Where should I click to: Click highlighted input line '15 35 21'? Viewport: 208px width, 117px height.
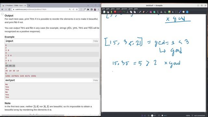pos(10,66)
